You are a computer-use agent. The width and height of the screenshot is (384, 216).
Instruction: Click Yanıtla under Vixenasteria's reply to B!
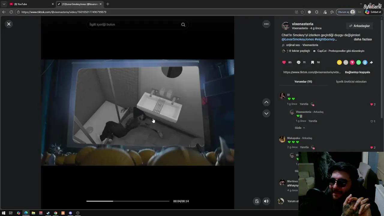click(313, 121)
